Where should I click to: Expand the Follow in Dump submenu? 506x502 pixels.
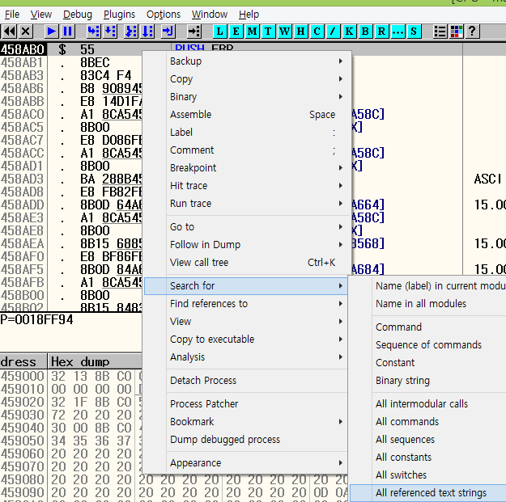(x=246, y=245)
